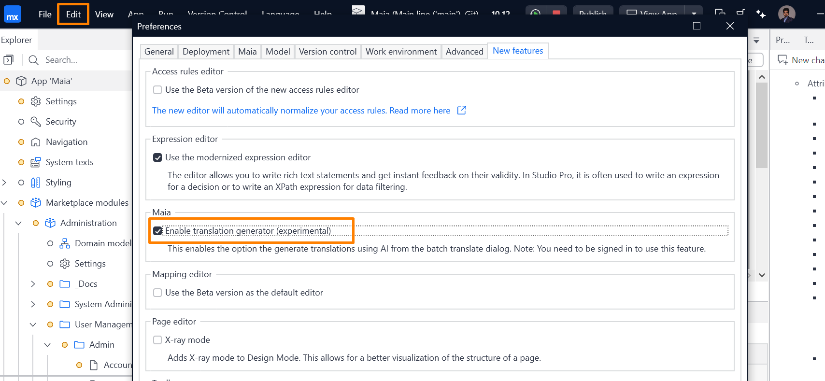The image size is (825, 381).
Task: Click the scroll up arrow of right scrollbar
Action: pyautogui.click(x=762, y=77)
